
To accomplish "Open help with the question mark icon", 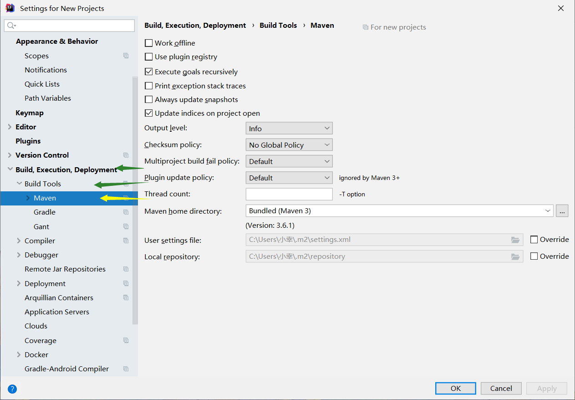I will (12, 389).
